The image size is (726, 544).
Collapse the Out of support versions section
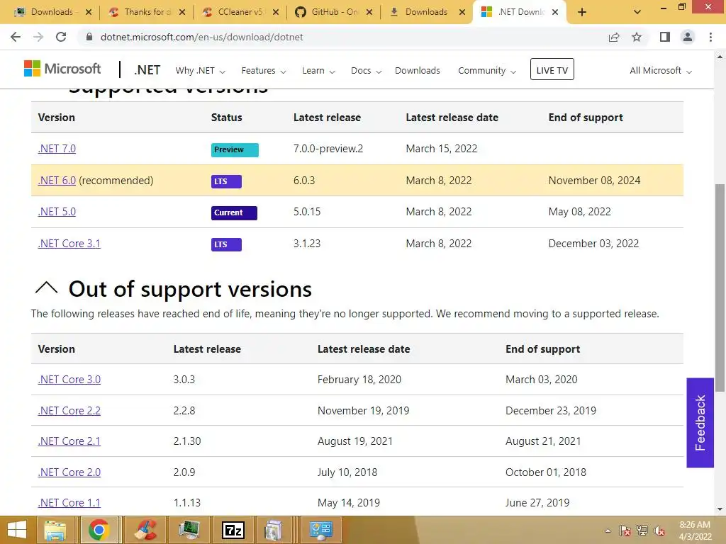46,288
